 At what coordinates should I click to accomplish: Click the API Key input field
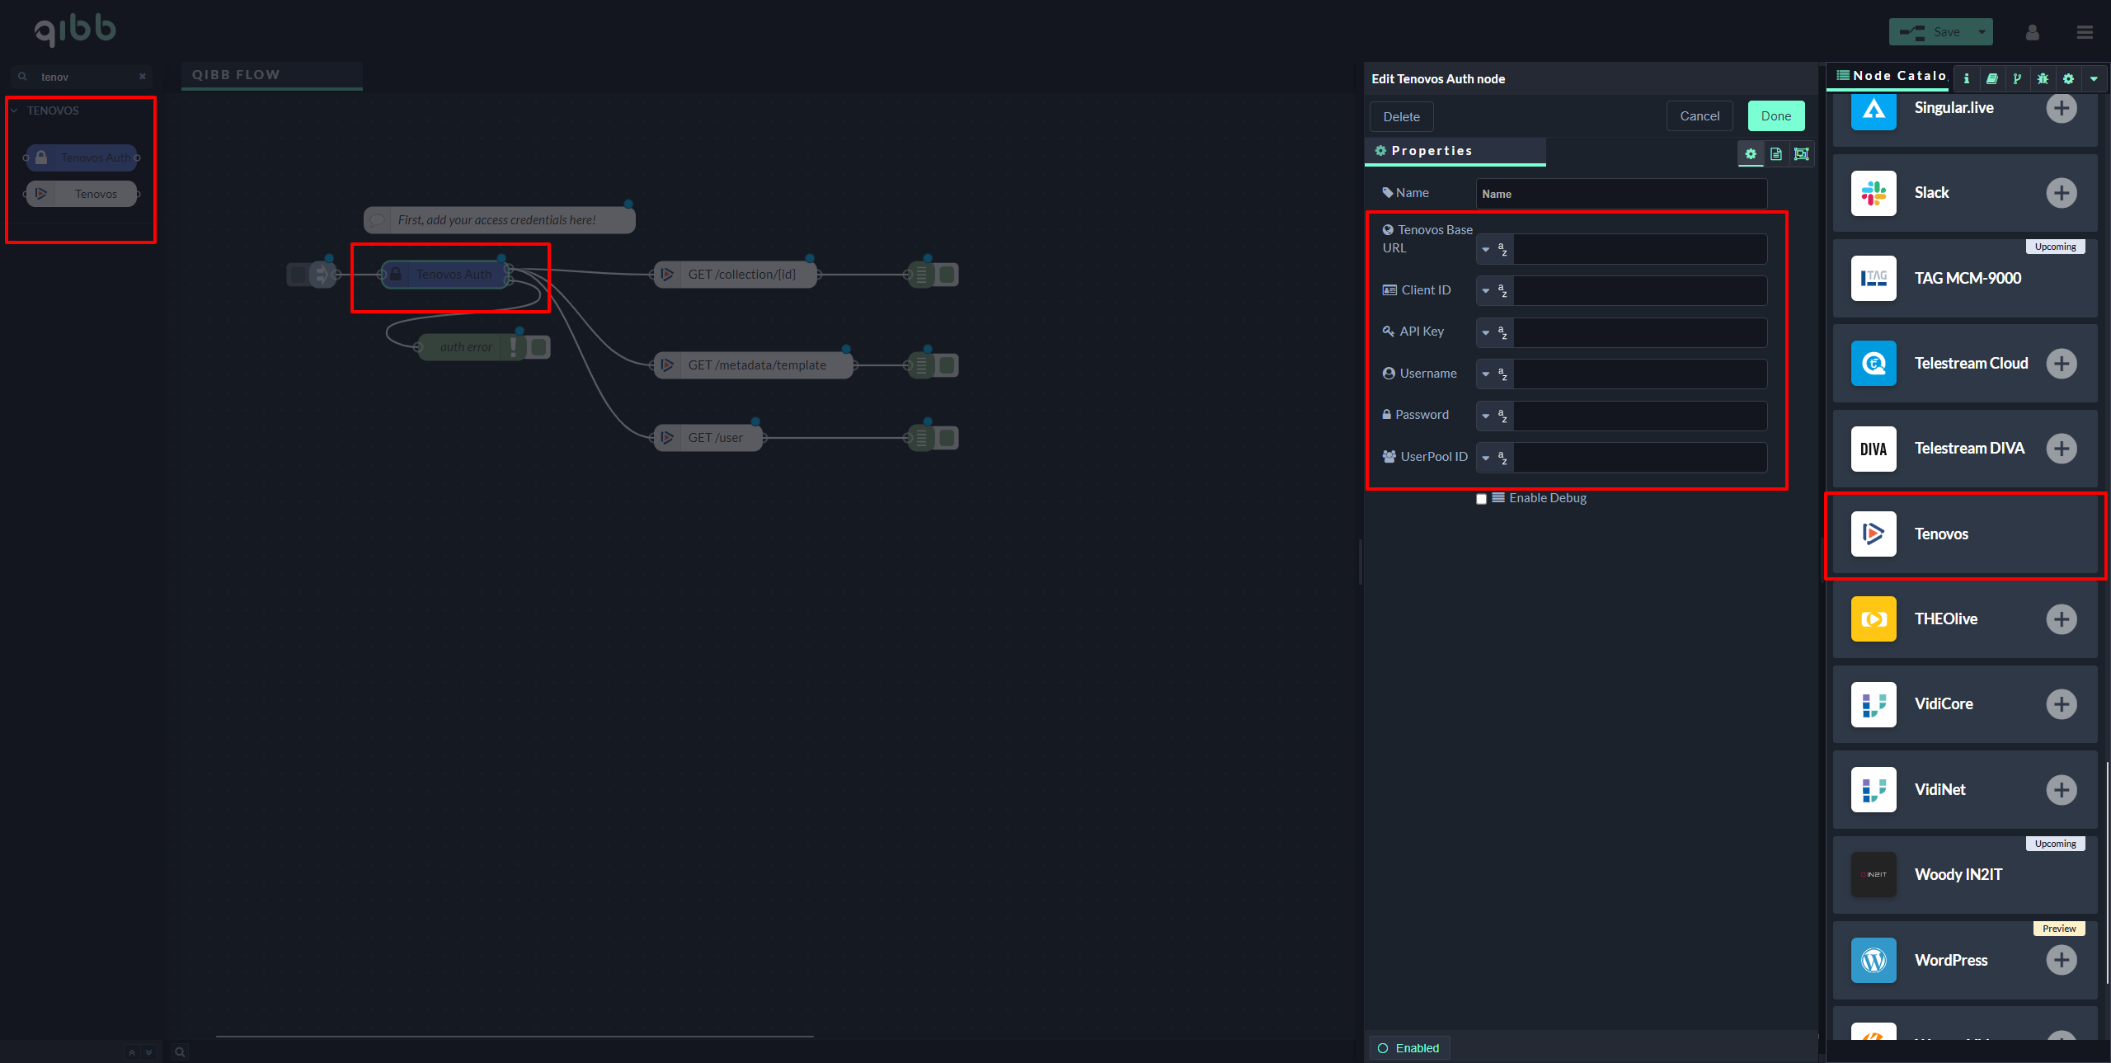[1639, 332]
